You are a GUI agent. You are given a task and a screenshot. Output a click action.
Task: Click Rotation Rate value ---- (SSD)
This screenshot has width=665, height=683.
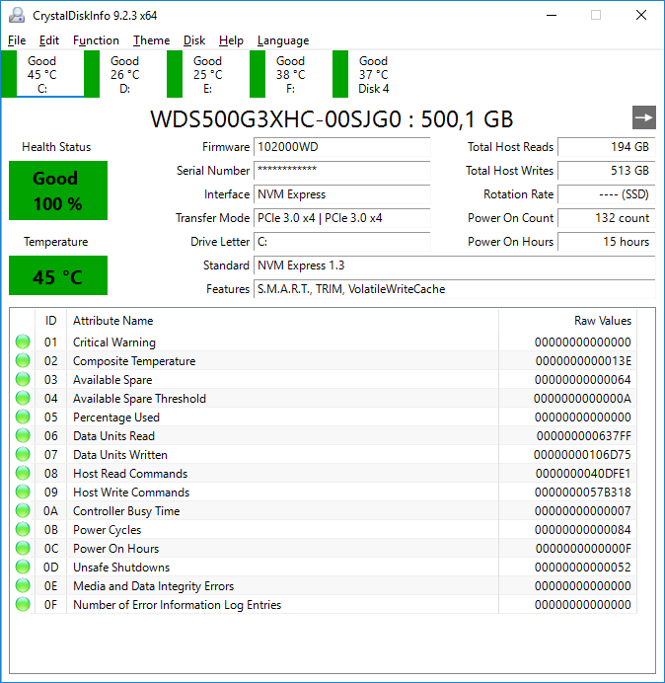click(x=607, y=194)
